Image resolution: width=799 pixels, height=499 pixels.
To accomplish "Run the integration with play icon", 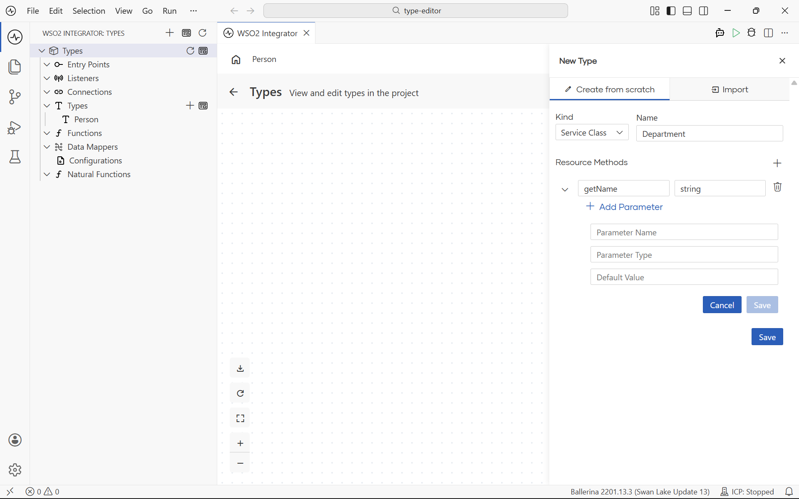I will tap(736, 33).
